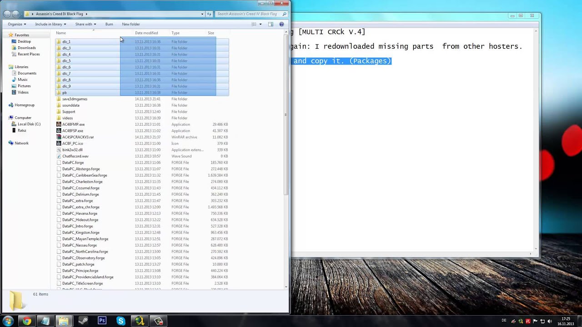Image resolution: width=582 pixels, height=327 pixels.
Task: Open the Organize menu
Action: [17, 24]
